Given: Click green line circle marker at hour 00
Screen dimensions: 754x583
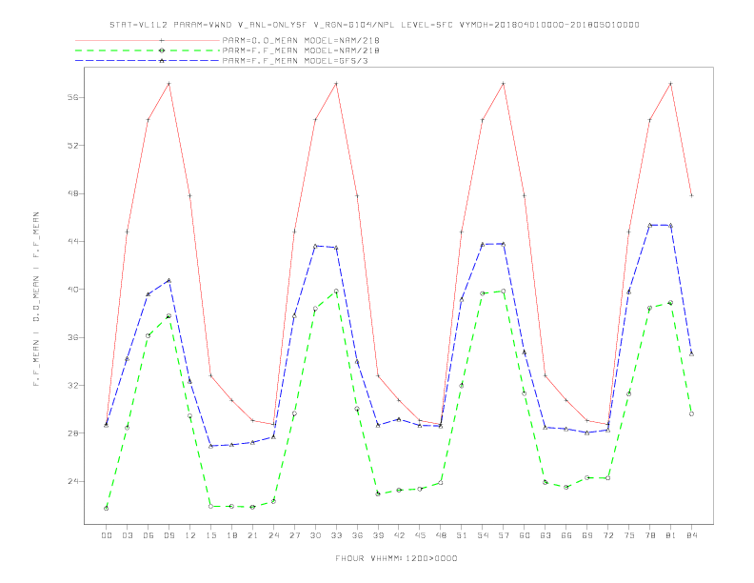Looking at the screenshot, I should (107, 509).
